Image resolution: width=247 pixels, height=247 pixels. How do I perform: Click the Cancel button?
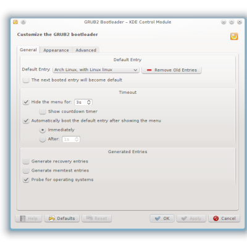coord(224,219)
